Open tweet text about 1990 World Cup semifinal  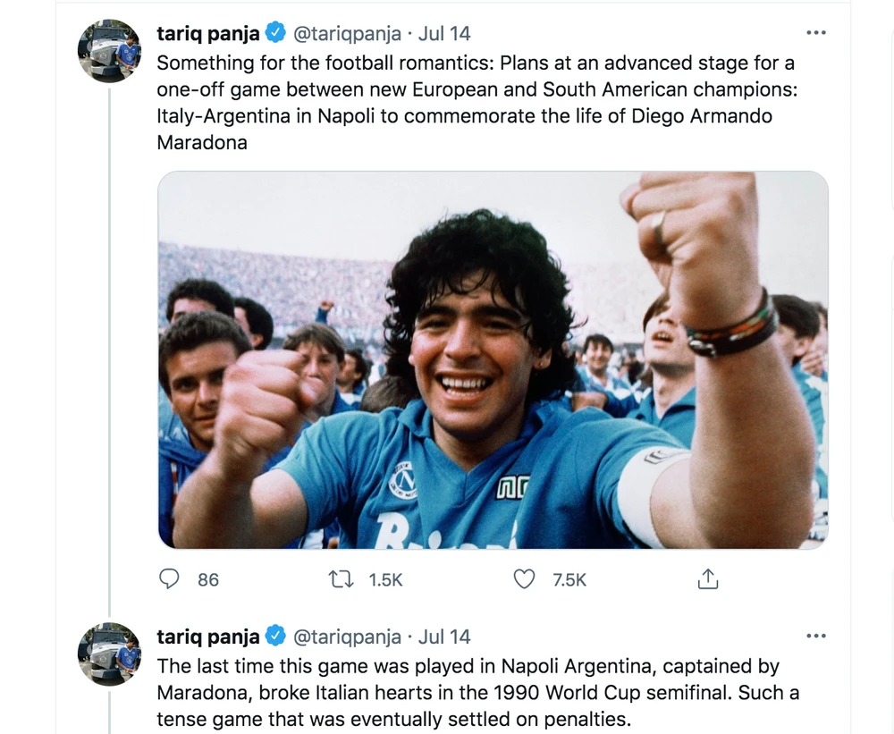click(x=474, y=692)
